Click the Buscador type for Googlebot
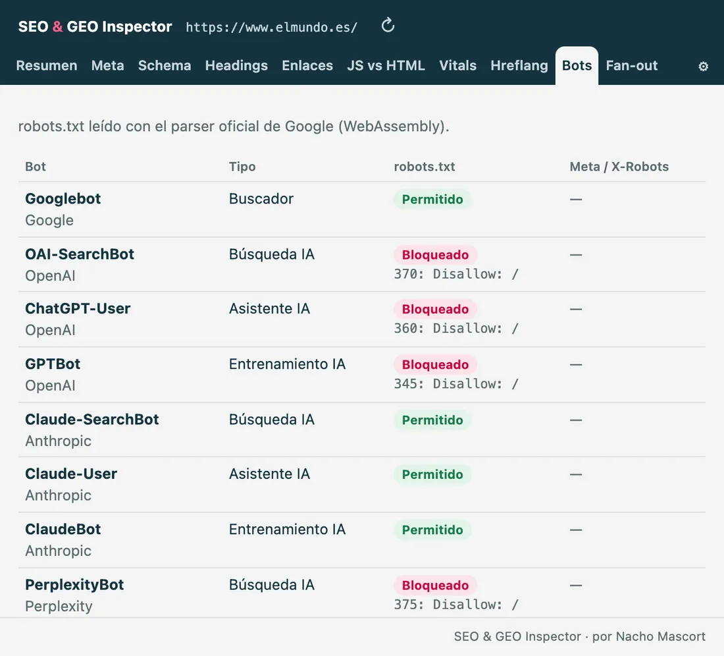 tap(261, 199)
